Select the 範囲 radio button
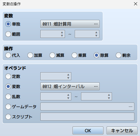The width and height of the screenshot is (140, 136). point(8,34)
